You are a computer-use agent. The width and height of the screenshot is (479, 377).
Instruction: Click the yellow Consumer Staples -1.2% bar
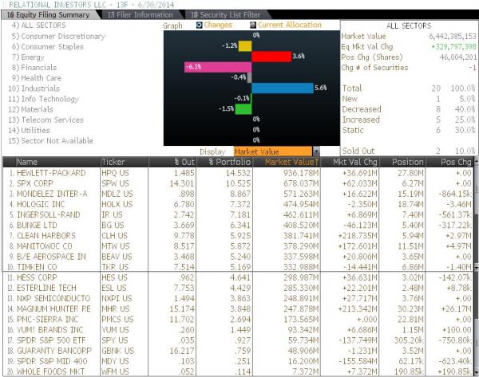[x=245, y=46]
